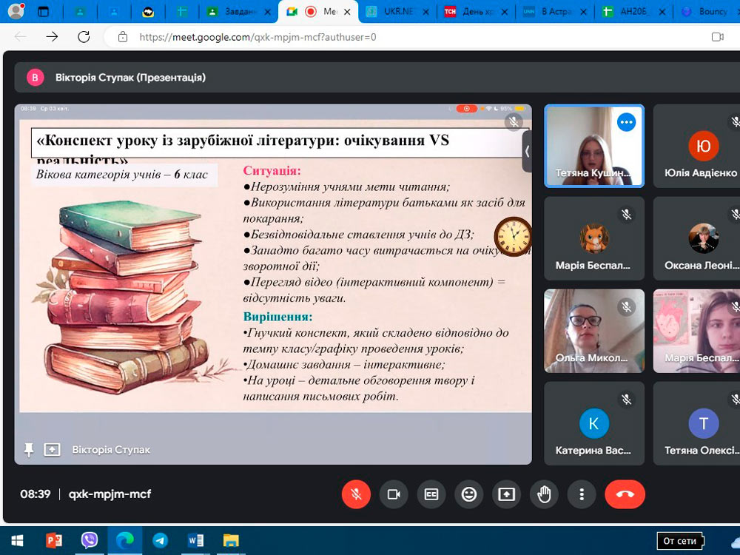Open Telegram from the taskbar
The image size is (740, 555).
click(161, 541)
